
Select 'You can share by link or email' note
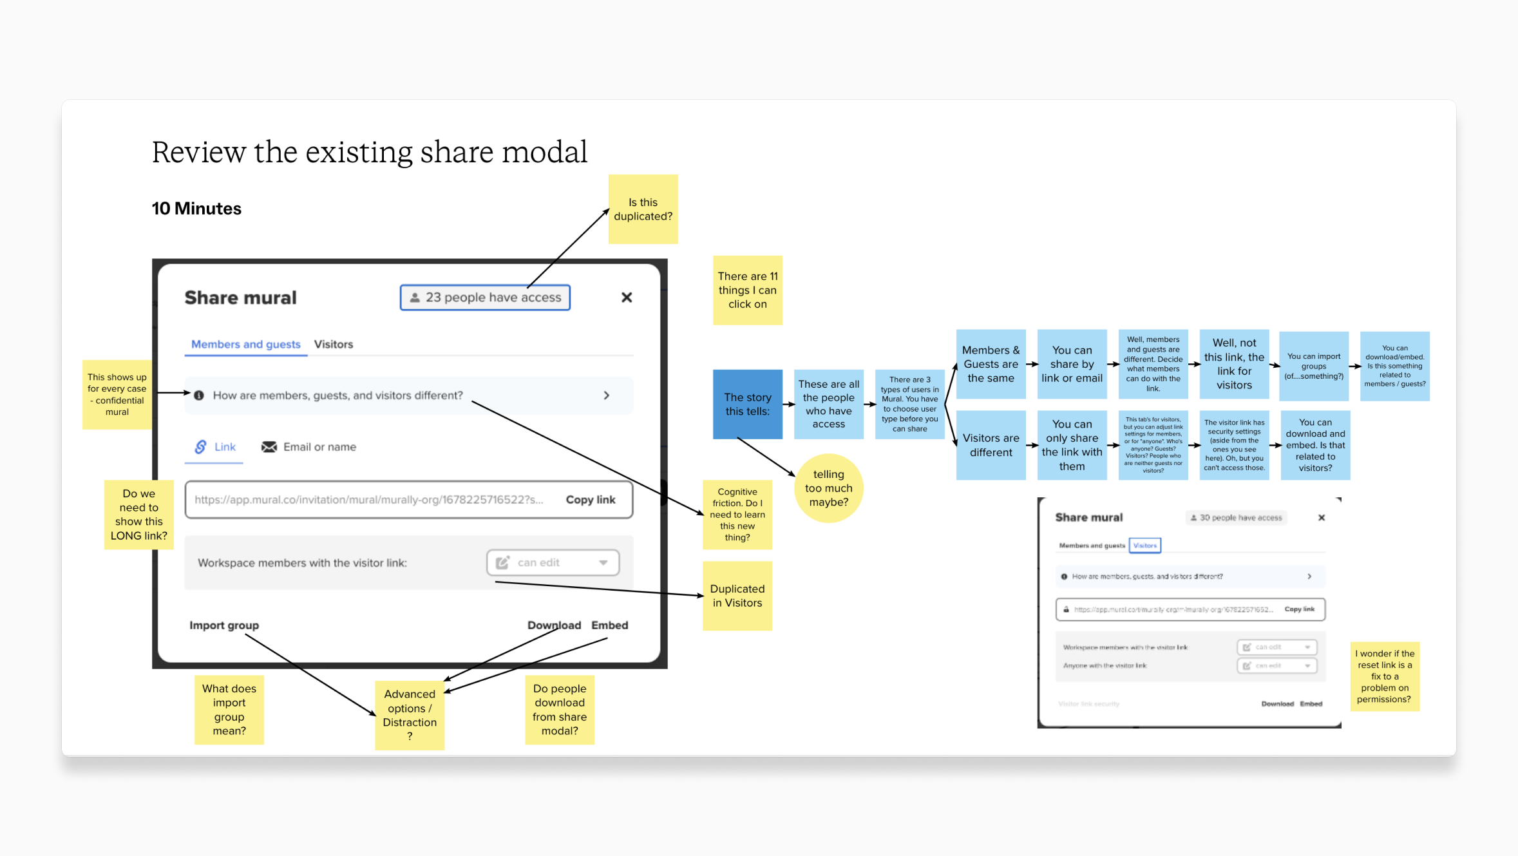point(1072,365)
